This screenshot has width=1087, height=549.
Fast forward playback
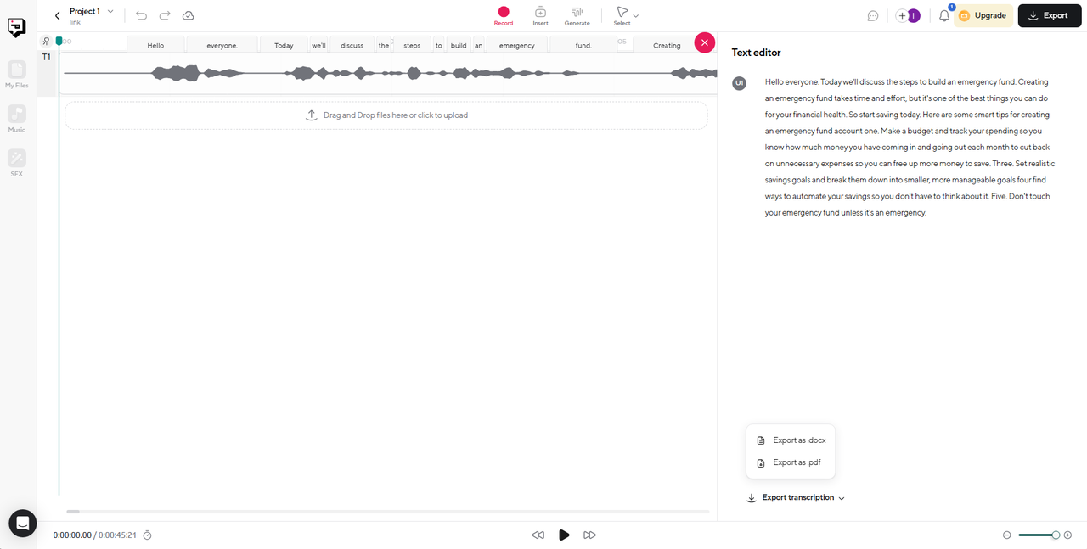point(589,535)
